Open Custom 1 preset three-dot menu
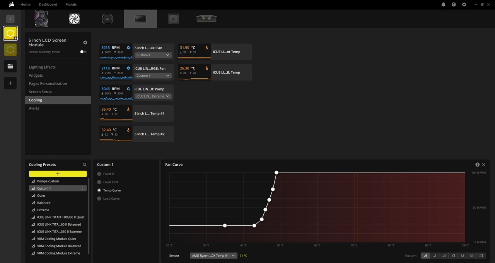Viewport: 495px width, 263px height. [82, 188]
